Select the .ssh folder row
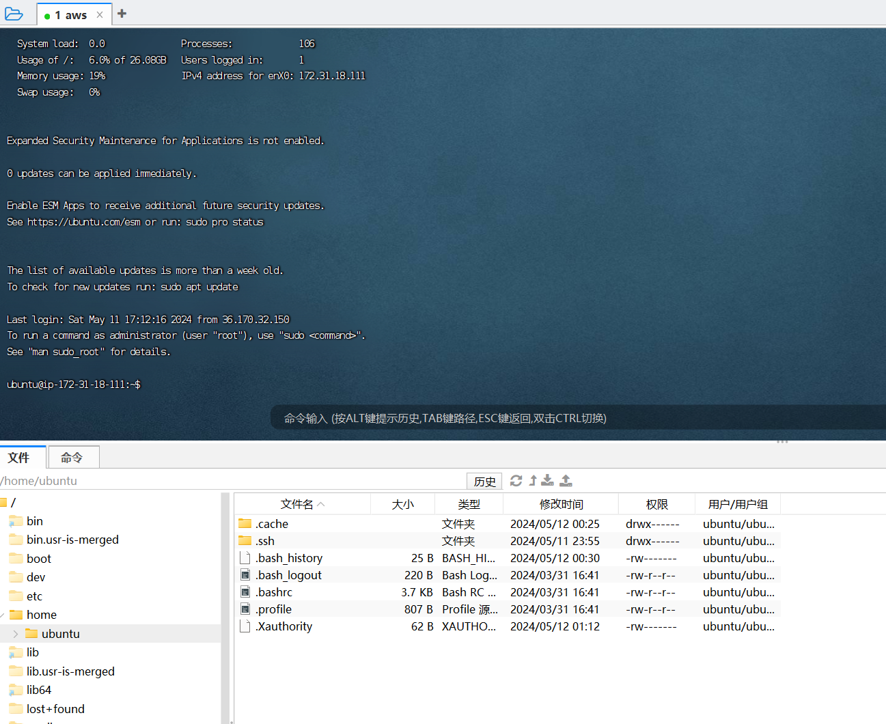886x724 pixels. (x=507, y=541)
